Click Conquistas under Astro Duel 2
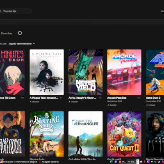Screen dimensions: 164x164 [153, 101]
